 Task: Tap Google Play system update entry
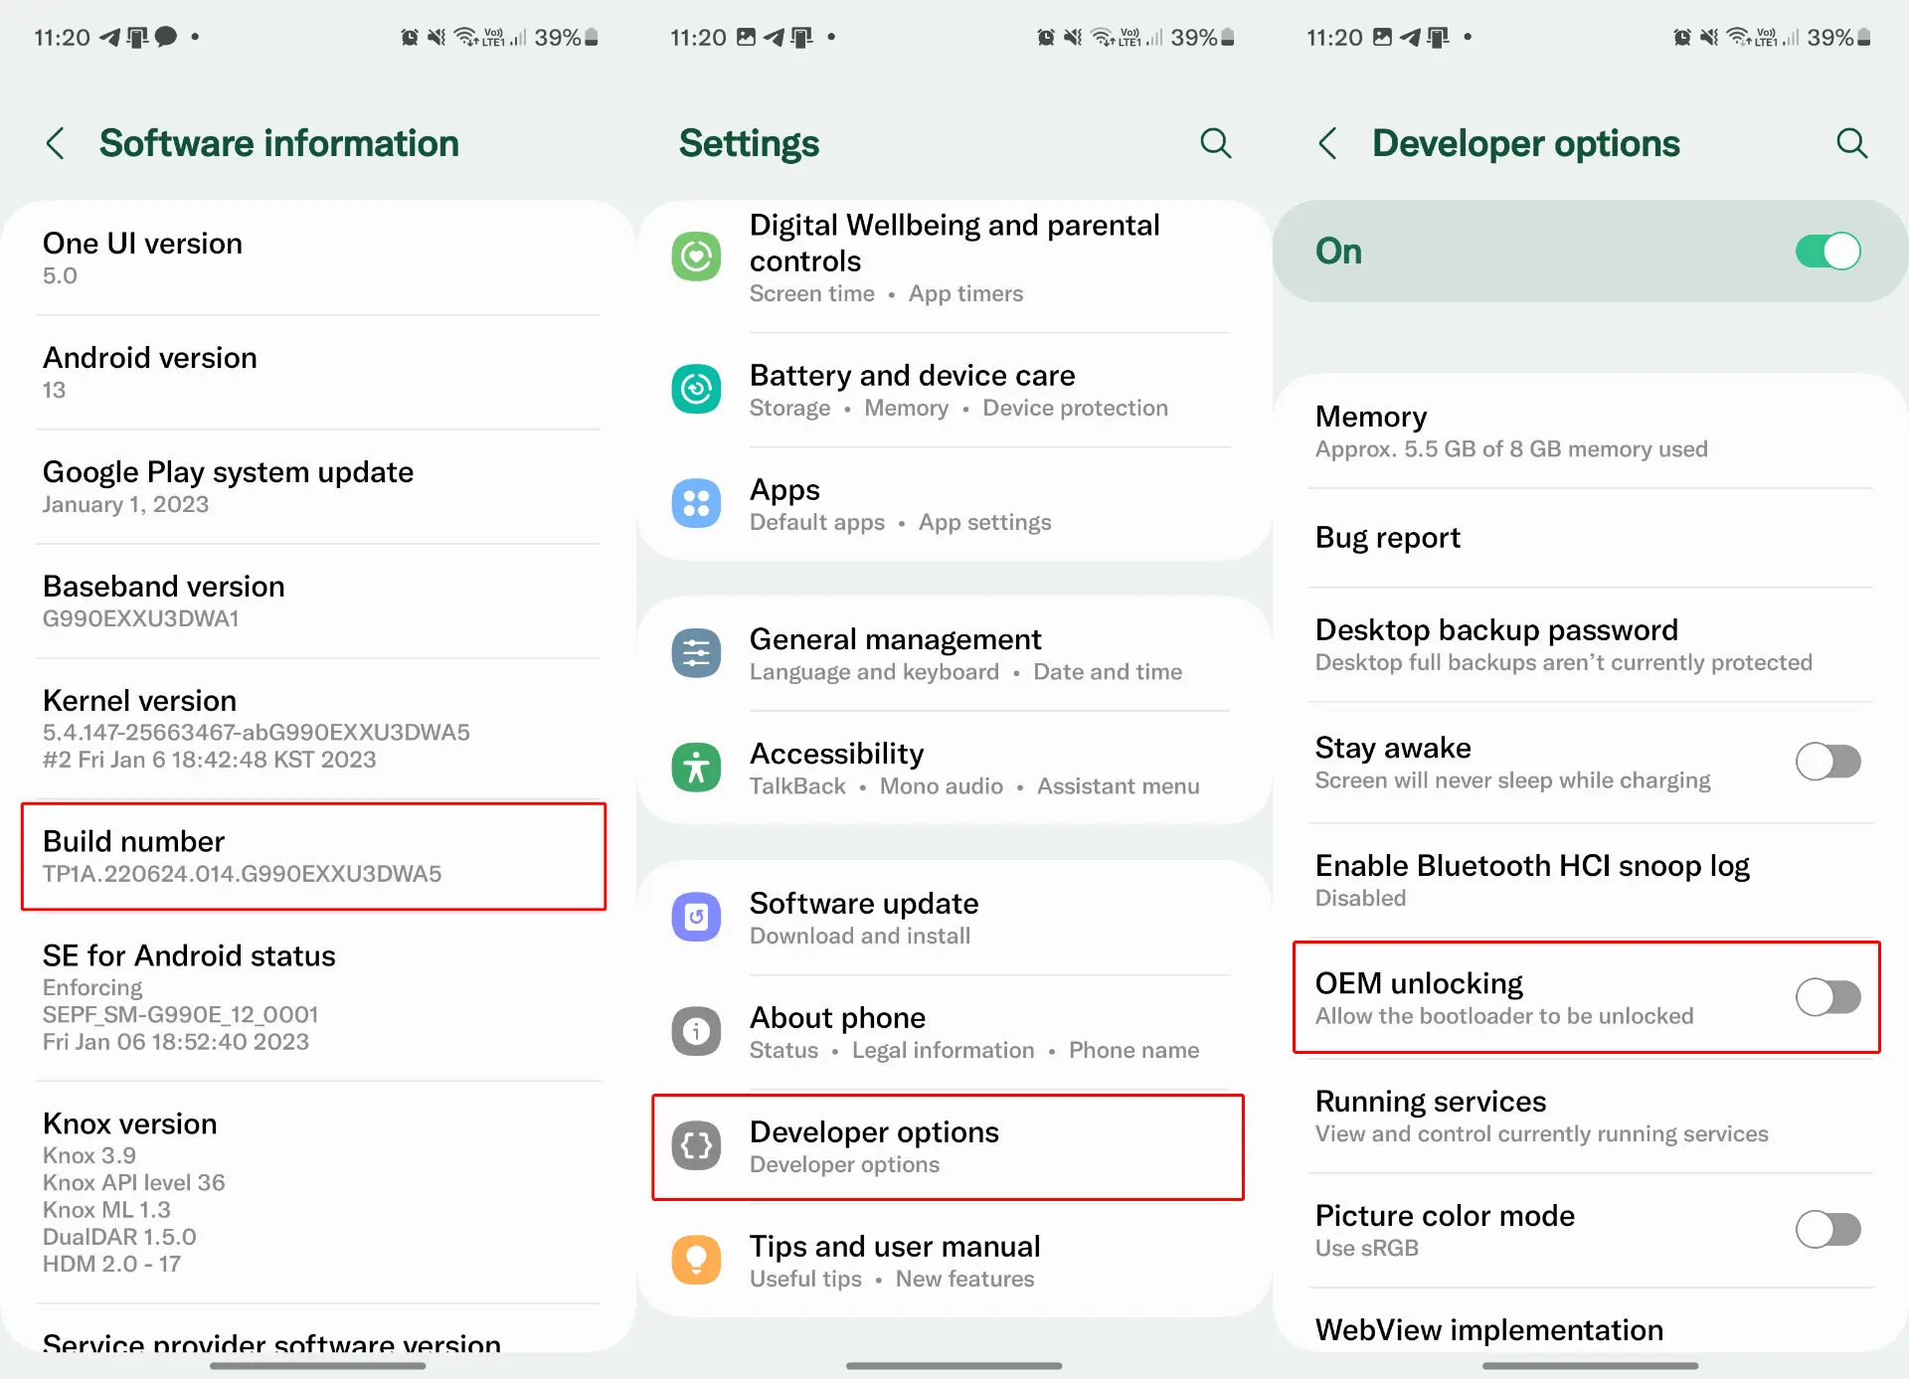317,487
